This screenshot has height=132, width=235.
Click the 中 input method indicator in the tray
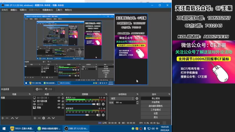(x=157, y=128)
